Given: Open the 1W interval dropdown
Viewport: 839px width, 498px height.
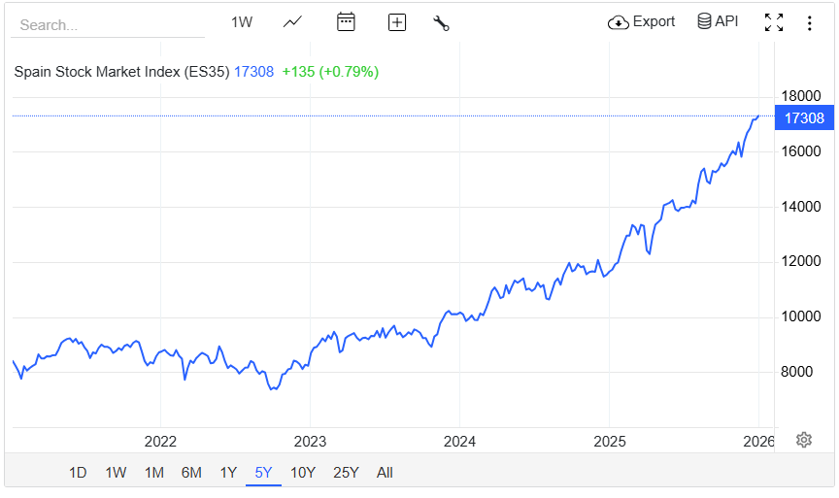Looking at the screenshot, I should pos(242,22).
